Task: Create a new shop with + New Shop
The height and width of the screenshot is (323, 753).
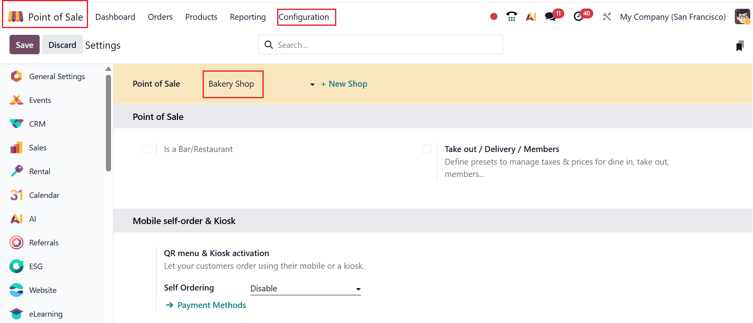Action: (344, 84)
